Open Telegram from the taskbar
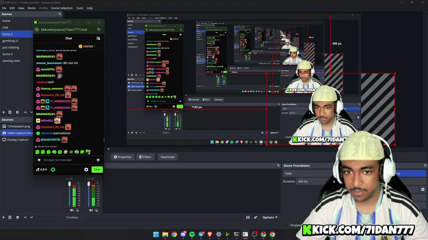Screen dimensions: 428x240 coord(201,234)
